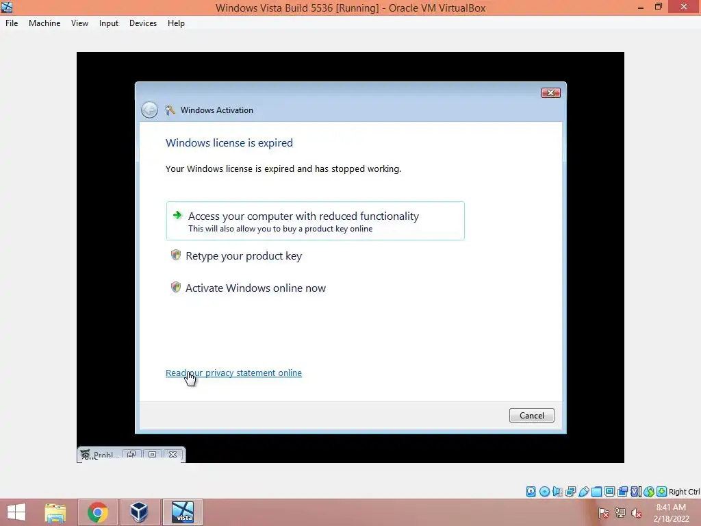701x526 pixels.
Task: Click display settings status icon
Action: point(609,492)
